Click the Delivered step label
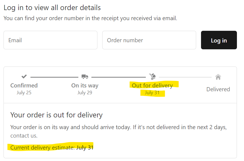The height and width of the screenshot is (161, 244). click(x=218, y=89)
